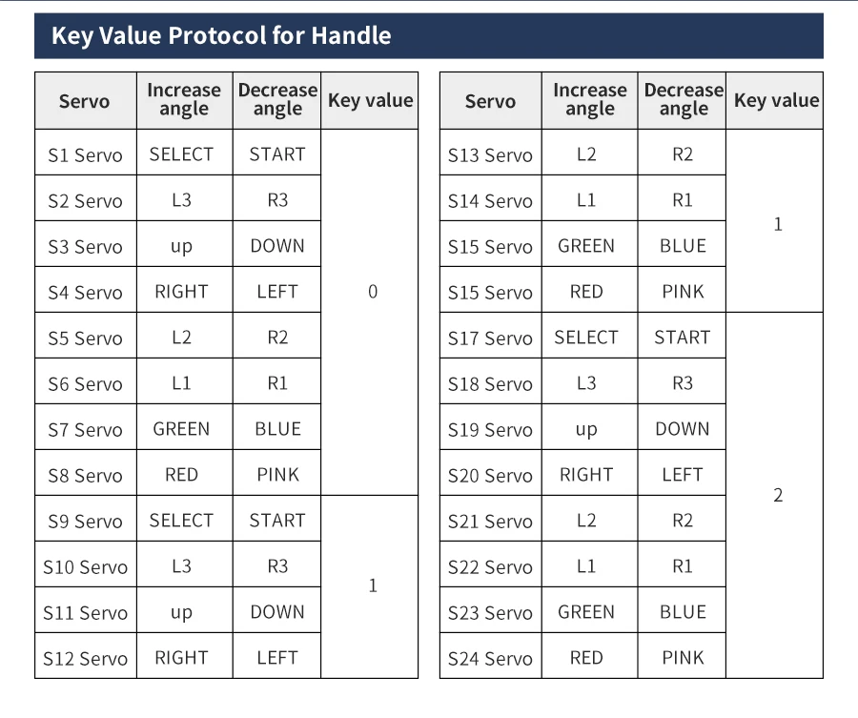The height and width of the screenshot is (718, 858).
Task: Click SELECT cell in S17 Servo row
Action: (x=586, y=338)
